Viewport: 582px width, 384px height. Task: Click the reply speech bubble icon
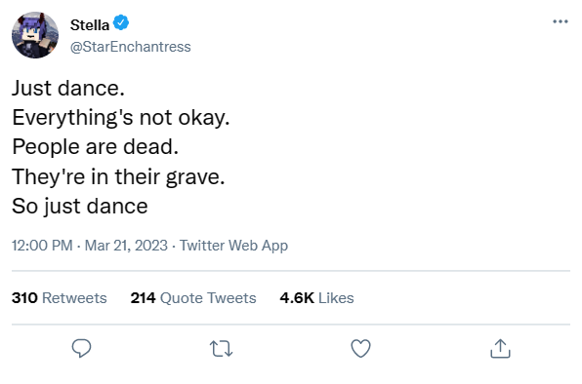(81, 348)
